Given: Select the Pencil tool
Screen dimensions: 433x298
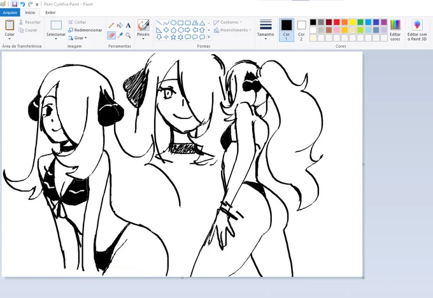Looking at the screenshot, I should point(111,25).
